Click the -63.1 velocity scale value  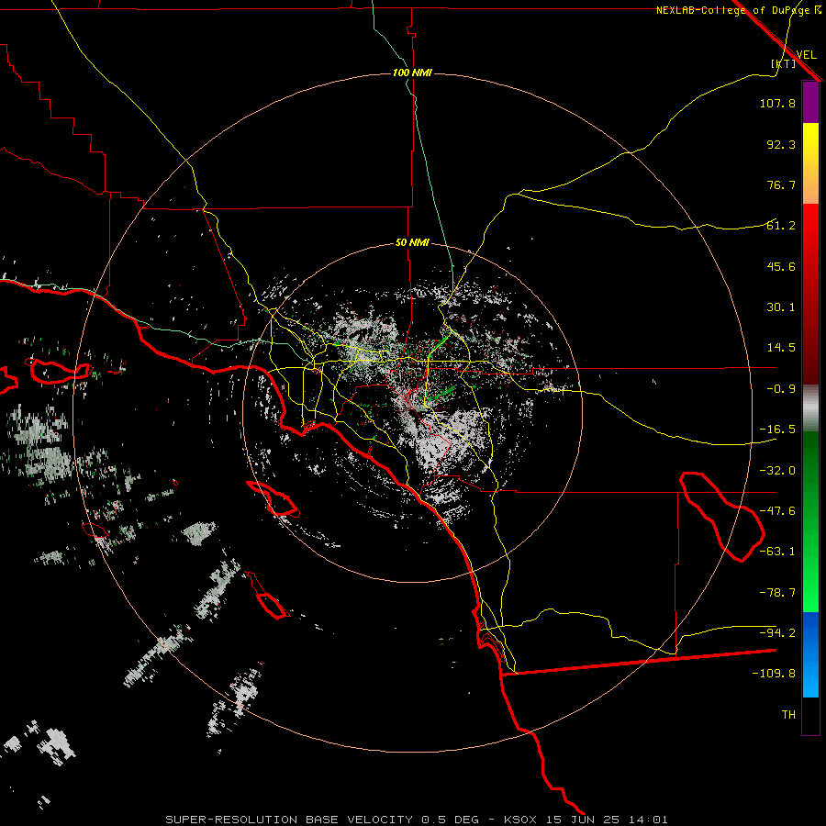coord(777,552)
